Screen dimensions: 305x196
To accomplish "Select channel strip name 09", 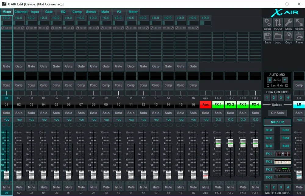I will 106,105.
